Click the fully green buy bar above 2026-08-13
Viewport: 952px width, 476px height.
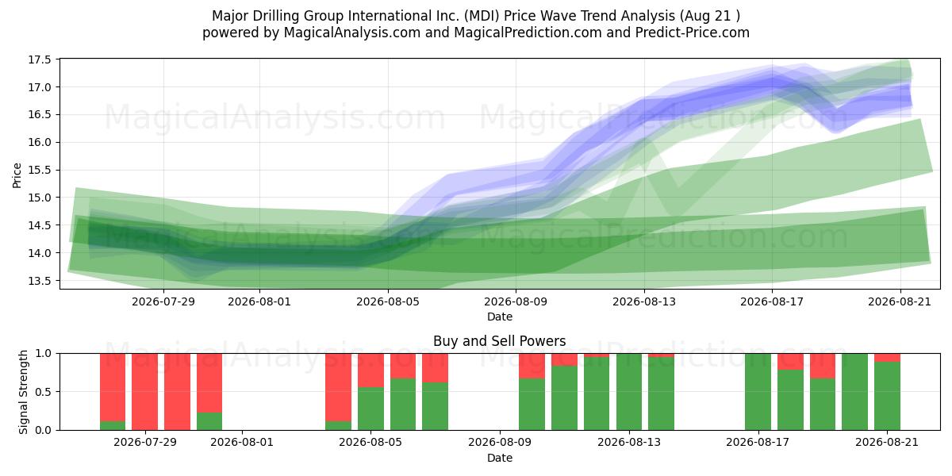[629, 391]
